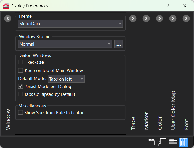
Task: Expand the Marker panel arrow
Action: [x=146, y=19]
